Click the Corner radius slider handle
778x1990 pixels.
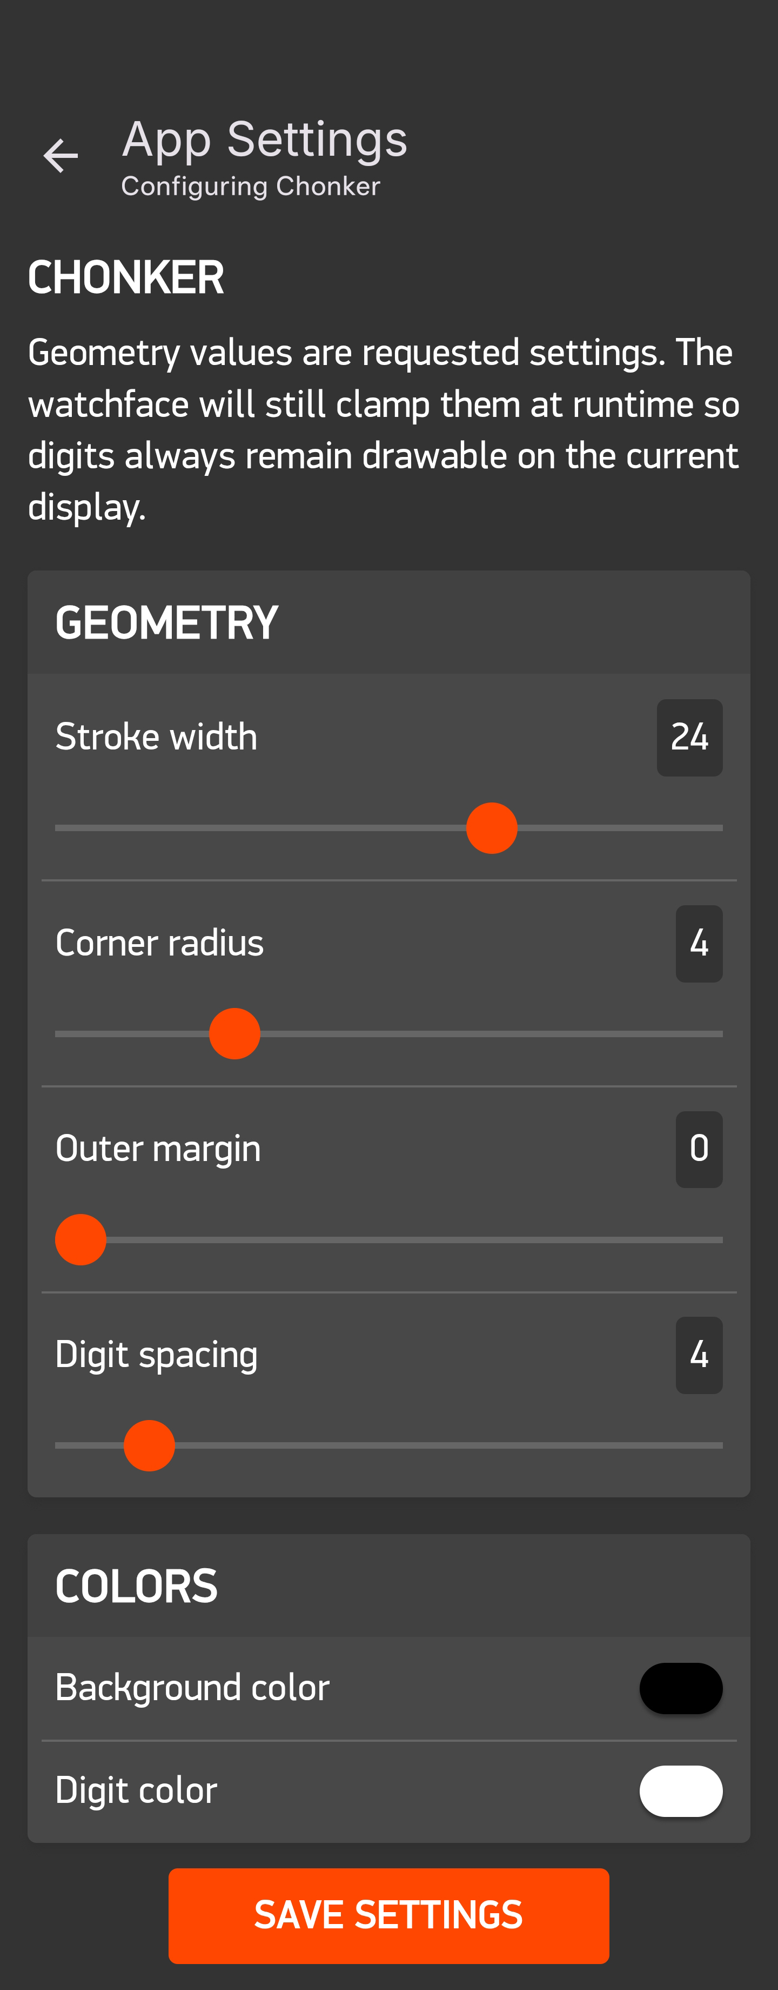click(x=234, y=1033)
